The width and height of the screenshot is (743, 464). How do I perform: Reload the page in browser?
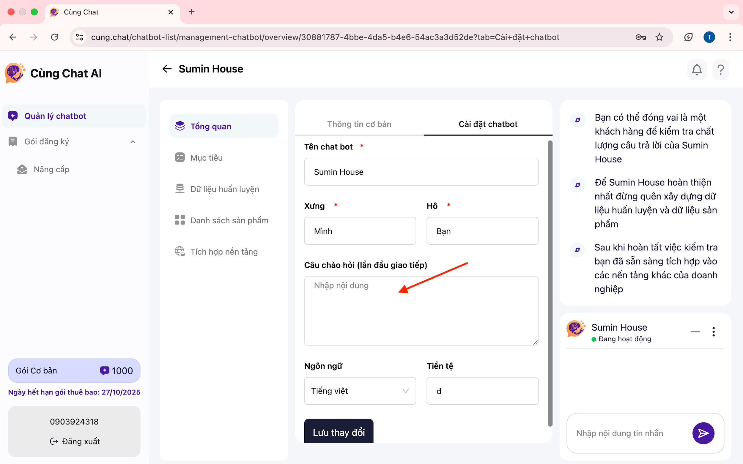pyautogui.click(x=55, y=37)
